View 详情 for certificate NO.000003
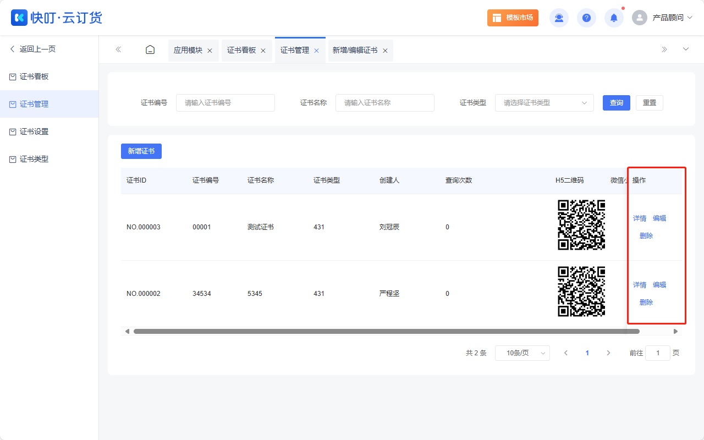Screen dimensions: 704x440 [x=640, y=218]
